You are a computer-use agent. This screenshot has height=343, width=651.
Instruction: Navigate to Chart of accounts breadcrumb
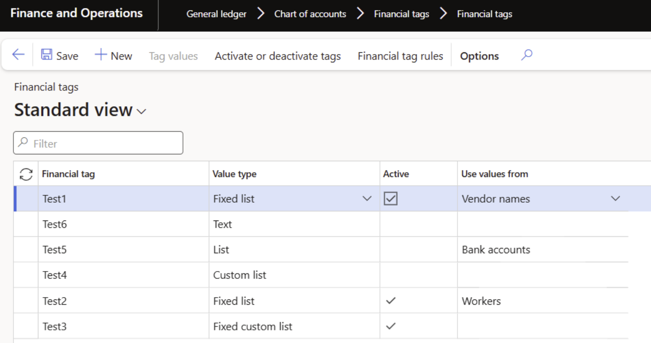tap(310, 14)
